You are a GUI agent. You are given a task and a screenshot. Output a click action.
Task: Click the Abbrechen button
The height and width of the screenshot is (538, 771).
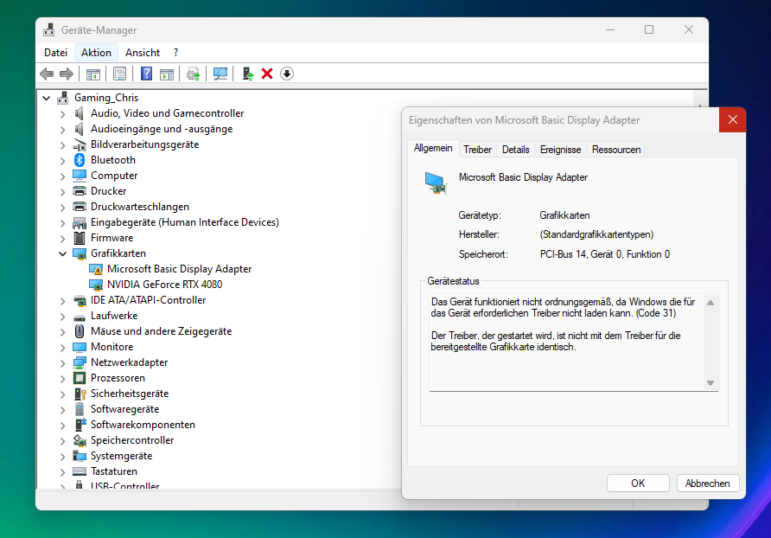708,484
